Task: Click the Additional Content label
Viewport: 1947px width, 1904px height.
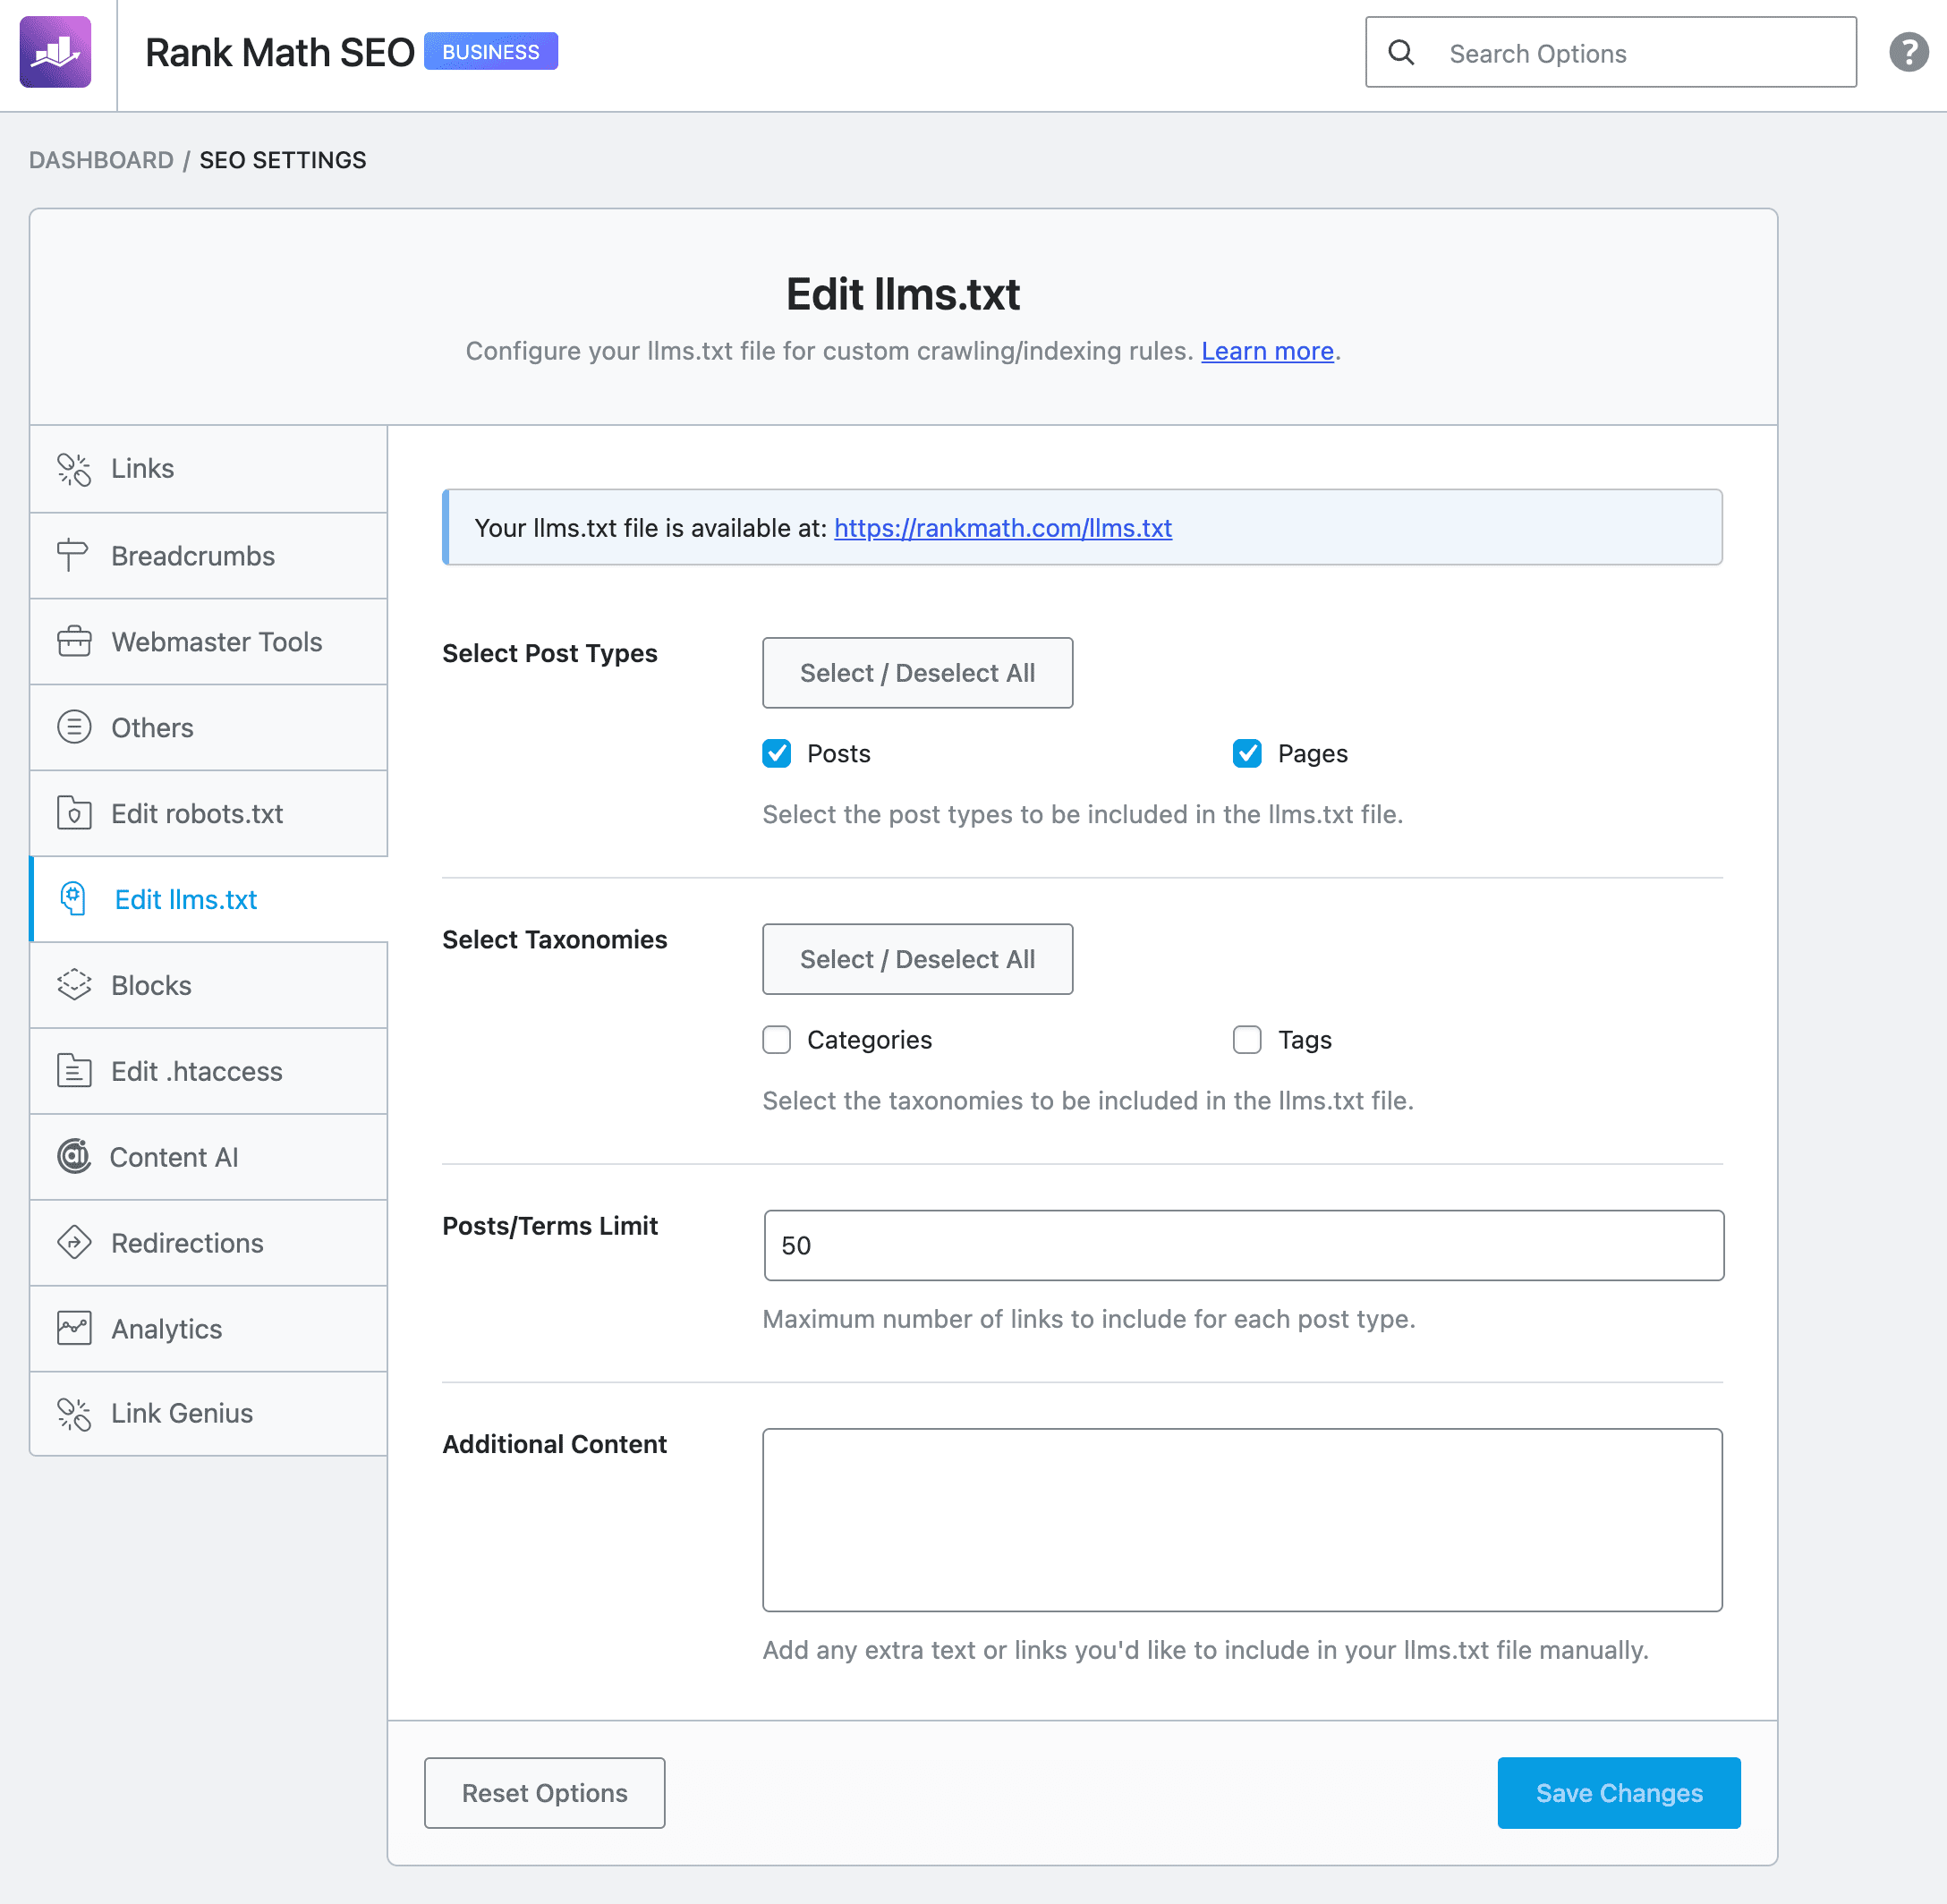Action: click(555, 1444)
